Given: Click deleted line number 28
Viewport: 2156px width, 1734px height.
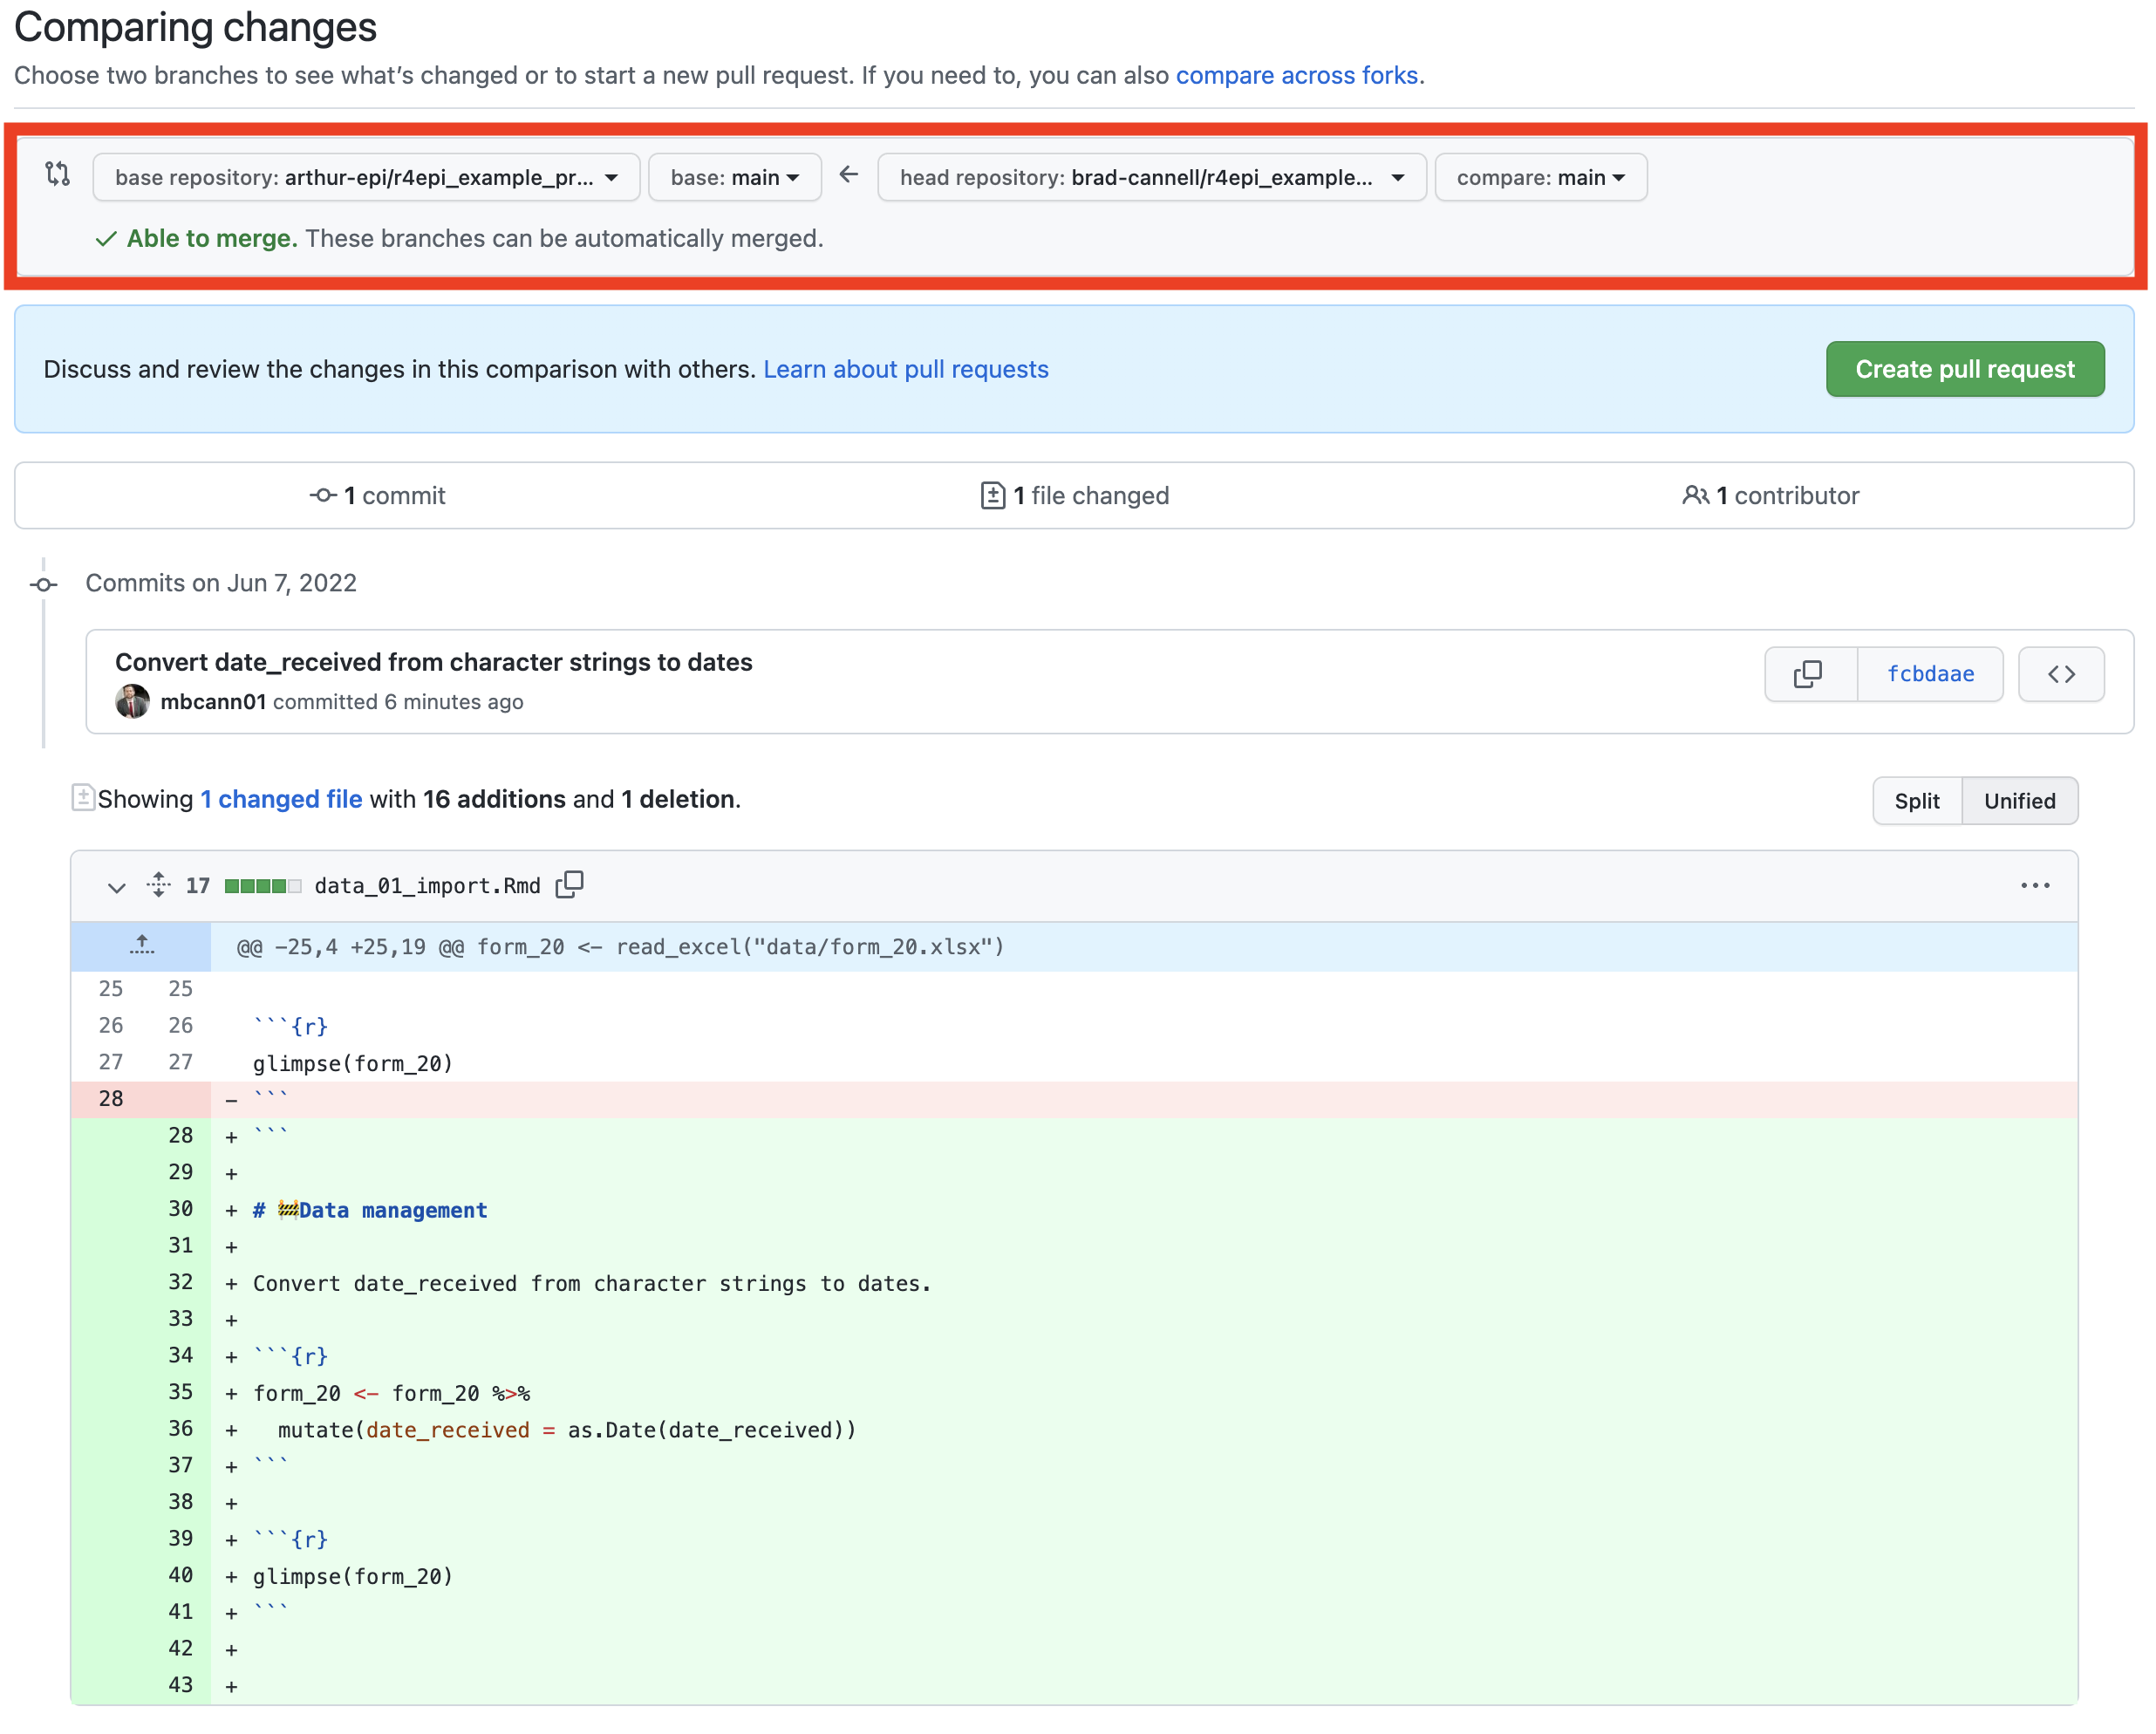Looking at the screenshot, I should click(x=111, y=1098).
